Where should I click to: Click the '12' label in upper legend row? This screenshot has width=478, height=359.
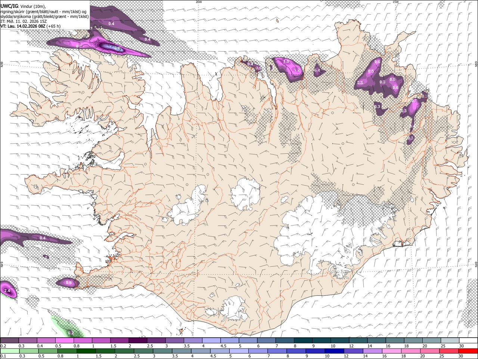click(351, 346)
